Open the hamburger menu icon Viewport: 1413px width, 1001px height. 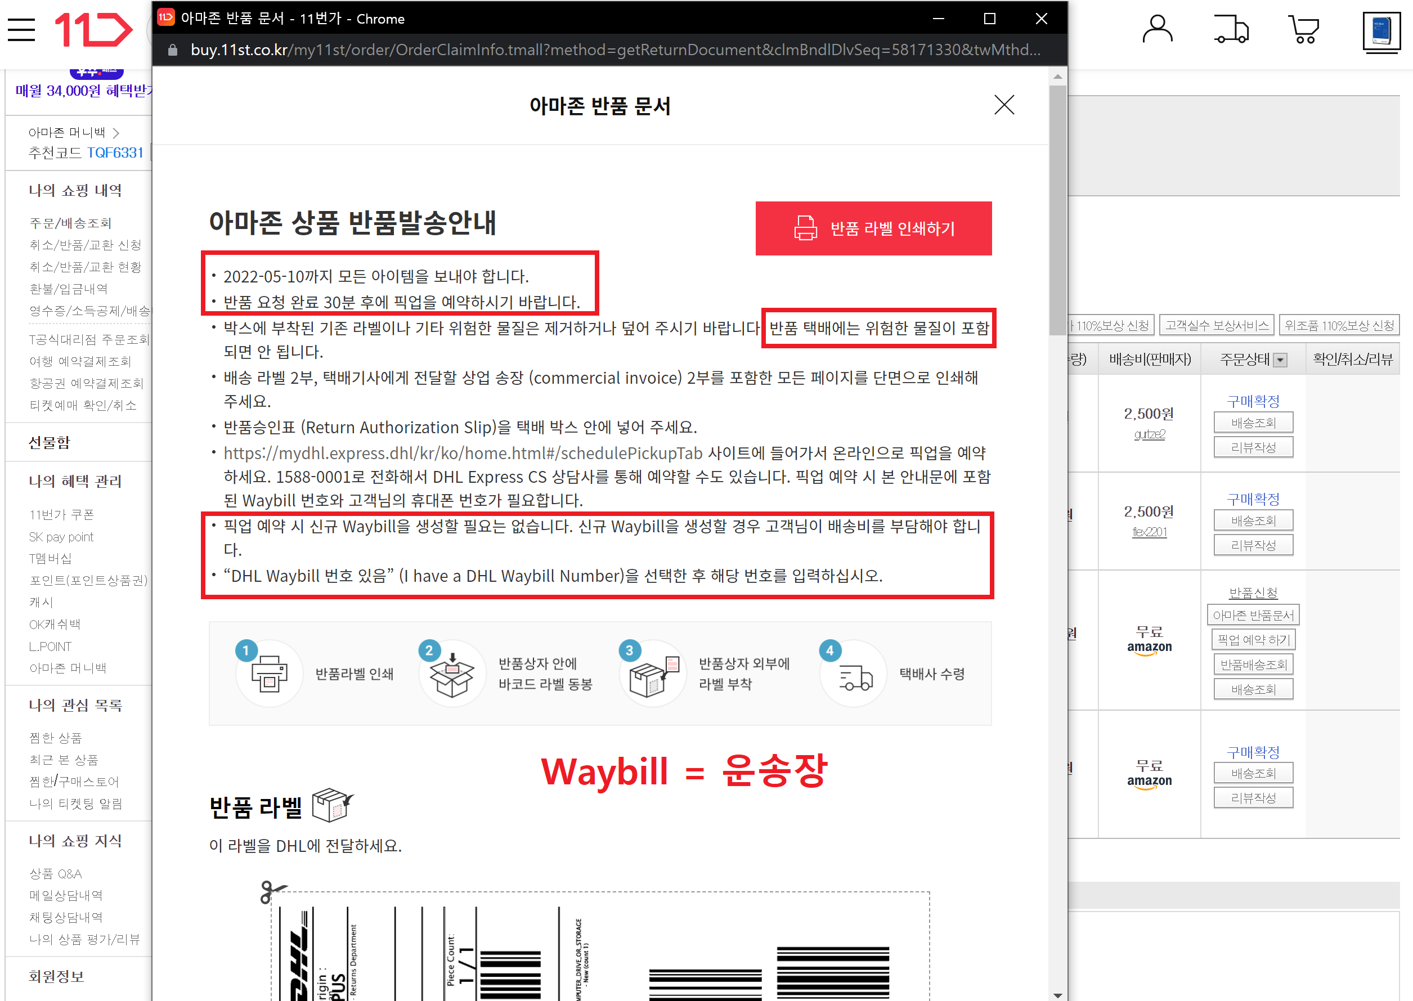click(21, 30)
